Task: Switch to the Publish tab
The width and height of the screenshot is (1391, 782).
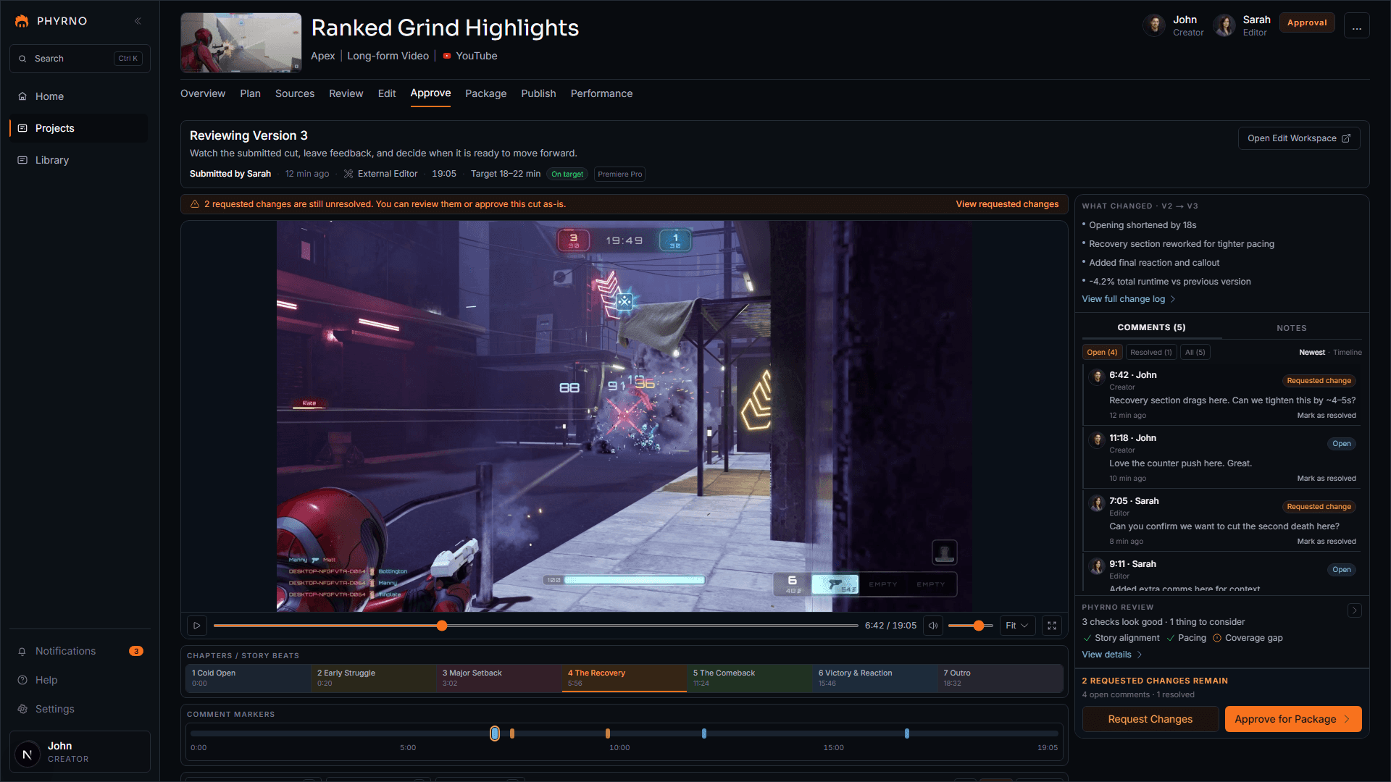Action: coord(538,93)
